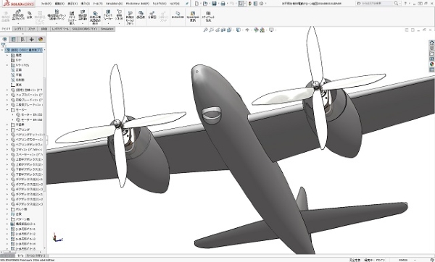Open the DisplayManager color ball tab
435x262 pixels.
coord(41,39)
